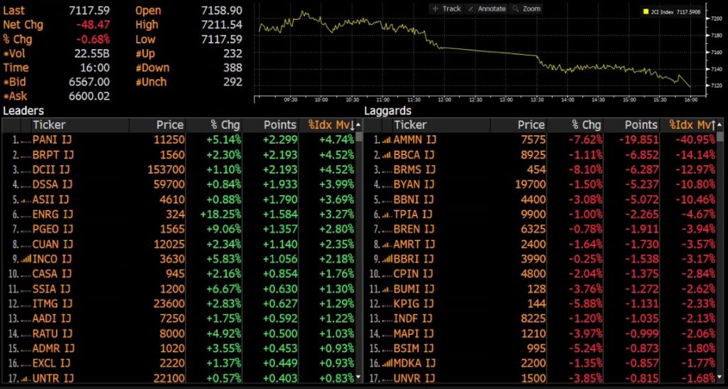Image resolution: width=728 pixels, height=389 pixels.
Task: Click Laggards table Ticker column header
Action: click(x=410, y=125)
